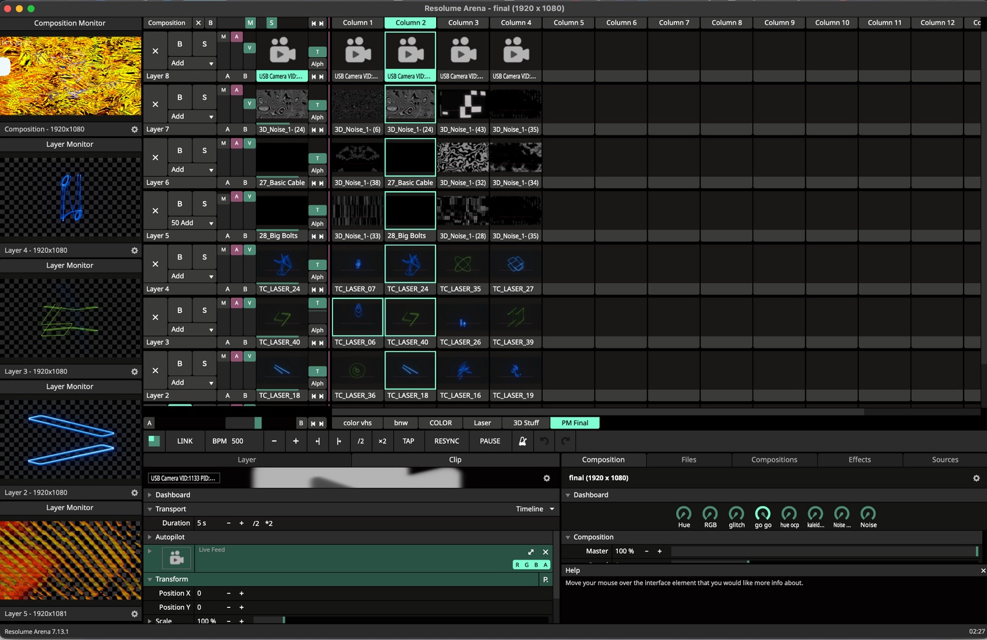
Task: Expand the Live Feed source panel arrows
Action: 531,552
